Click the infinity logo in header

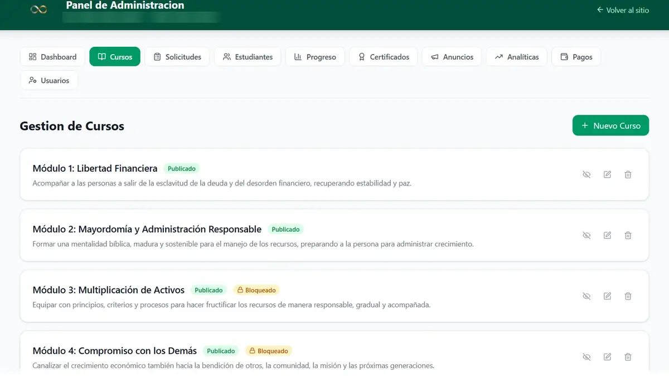[38, 9]
